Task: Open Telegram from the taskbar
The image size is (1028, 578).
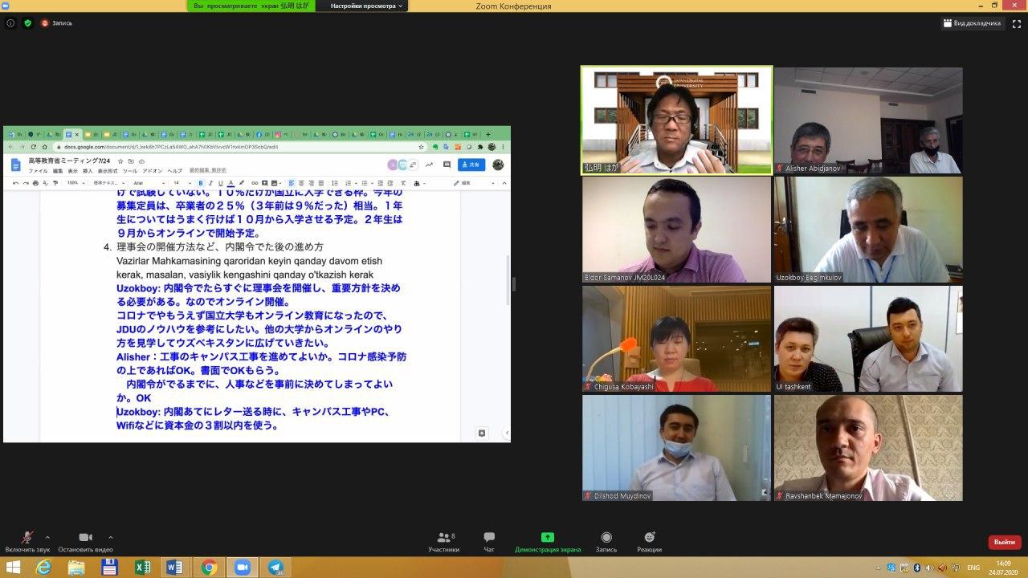Action: (x=275, y=568)
